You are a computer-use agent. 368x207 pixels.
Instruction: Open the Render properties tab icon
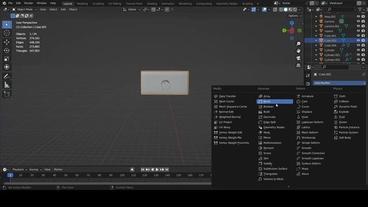(308, 84)
